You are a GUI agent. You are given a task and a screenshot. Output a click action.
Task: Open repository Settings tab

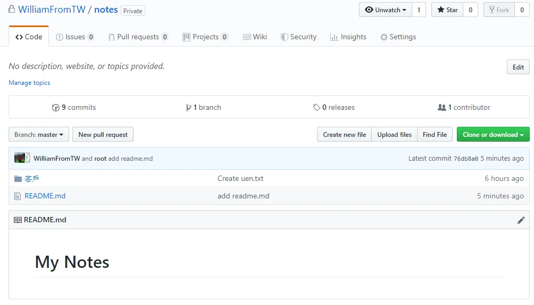398,37
